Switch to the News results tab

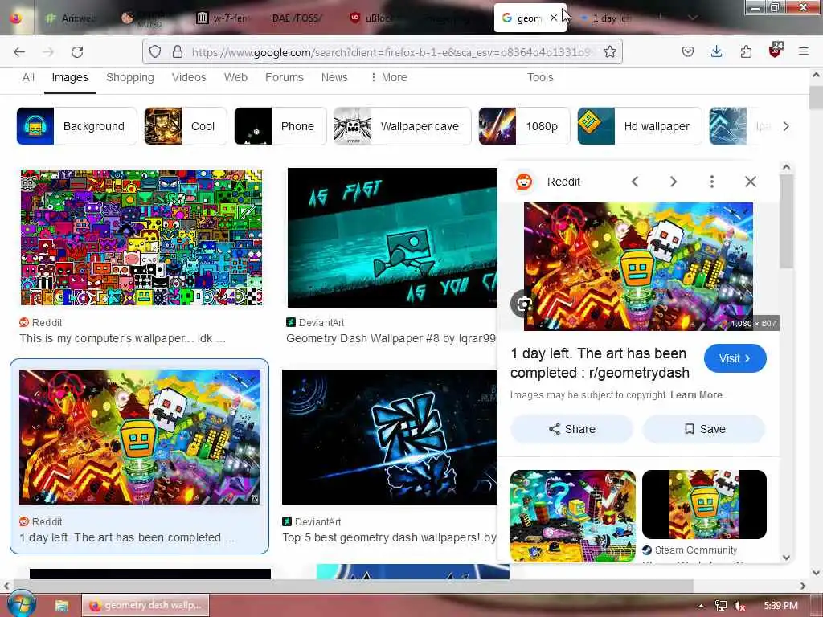tap(334, 77)
